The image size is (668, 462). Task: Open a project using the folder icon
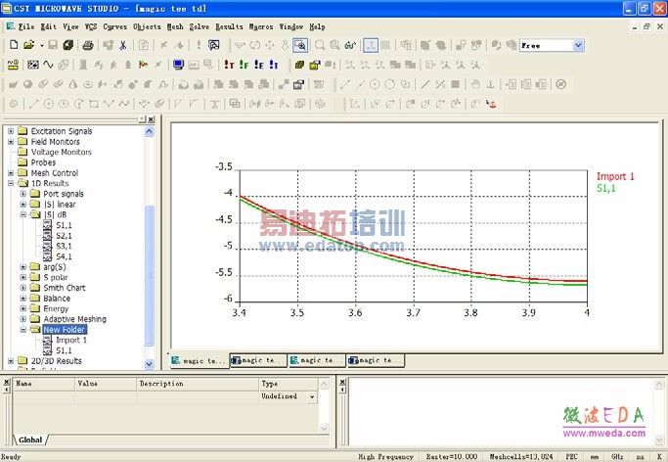[x=28, y=45]
